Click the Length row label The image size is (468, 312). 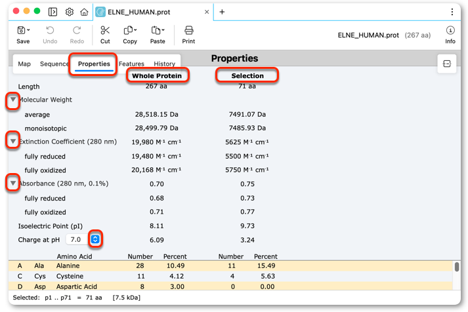[29, 87]
